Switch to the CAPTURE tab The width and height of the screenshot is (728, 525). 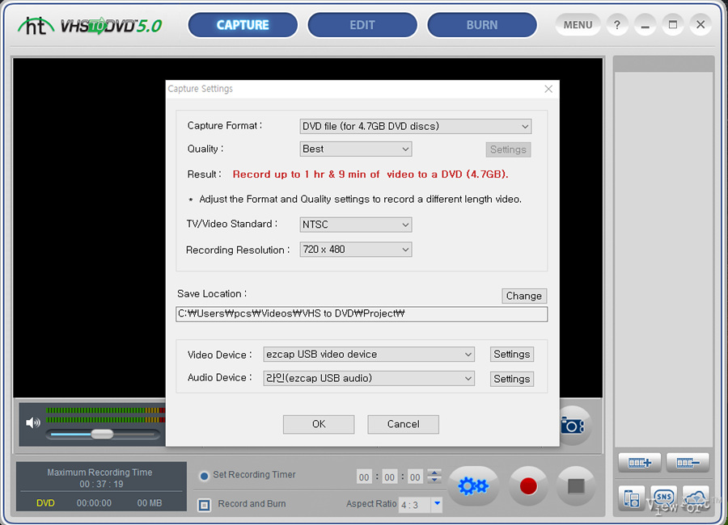coord(243,25)
